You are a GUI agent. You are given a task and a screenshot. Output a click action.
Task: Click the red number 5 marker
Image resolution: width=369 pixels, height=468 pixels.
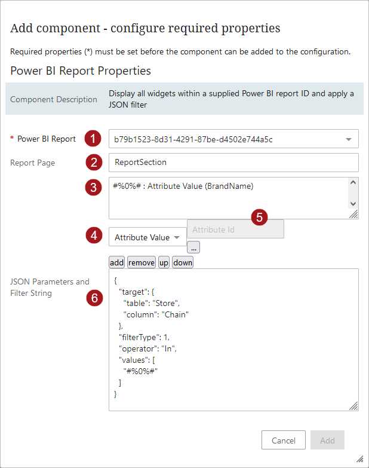259,217
